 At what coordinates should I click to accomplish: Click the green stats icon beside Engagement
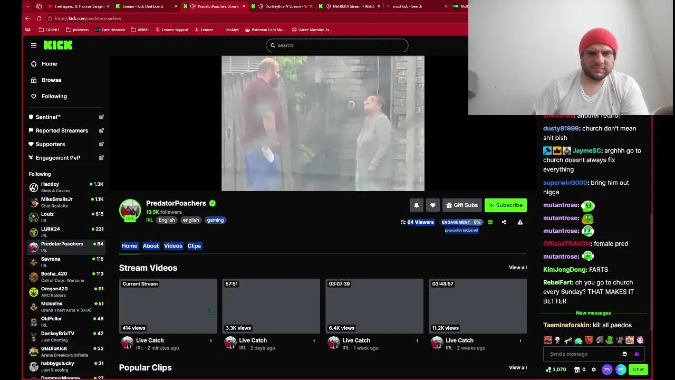pyautogui.click(x=490, y=222)
